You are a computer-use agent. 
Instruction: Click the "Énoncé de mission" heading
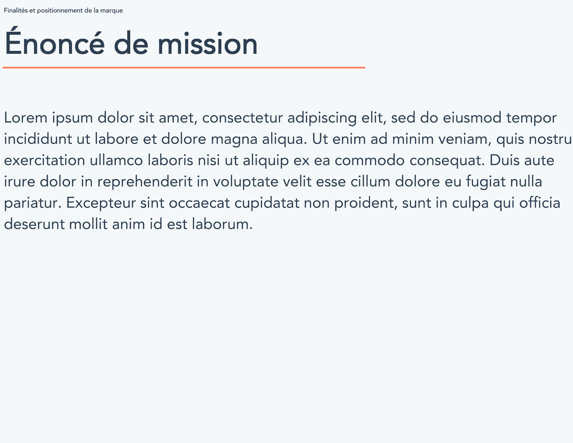[131, 44]
